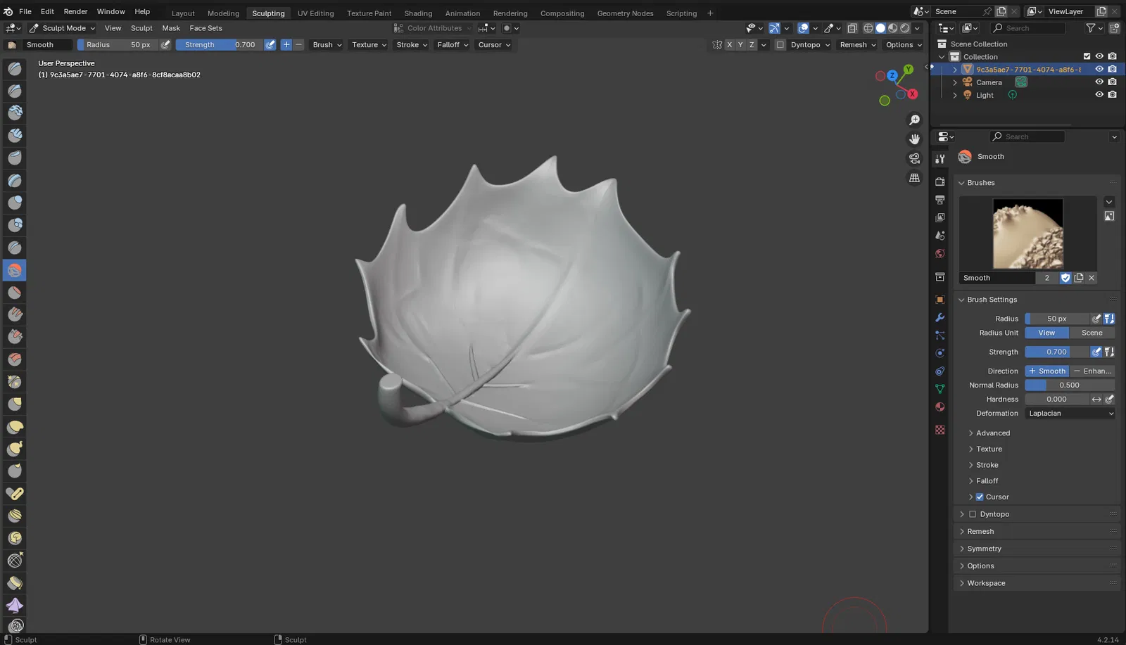Open the Deformation Laplacian dropdown
The image size is (1126, 645).
tap(1070, 414)
